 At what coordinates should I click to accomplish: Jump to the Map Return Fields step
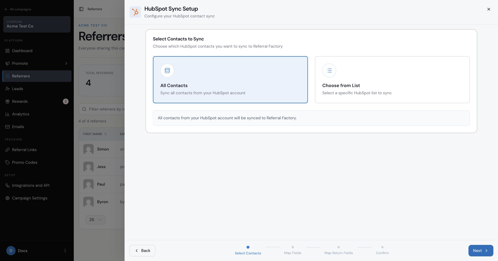(x=339, y=250)
